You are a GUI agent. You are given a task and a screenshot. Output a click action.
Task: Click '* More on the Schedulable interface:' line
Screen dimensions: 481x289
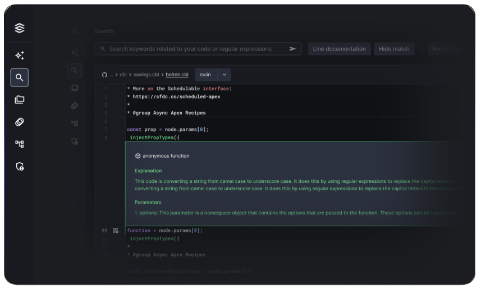pos(180,89)
